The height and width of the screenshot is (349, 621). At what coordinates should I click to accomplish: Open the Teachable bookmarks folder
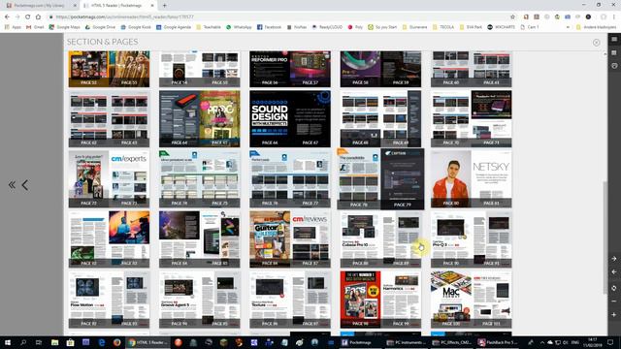(209, 27)
